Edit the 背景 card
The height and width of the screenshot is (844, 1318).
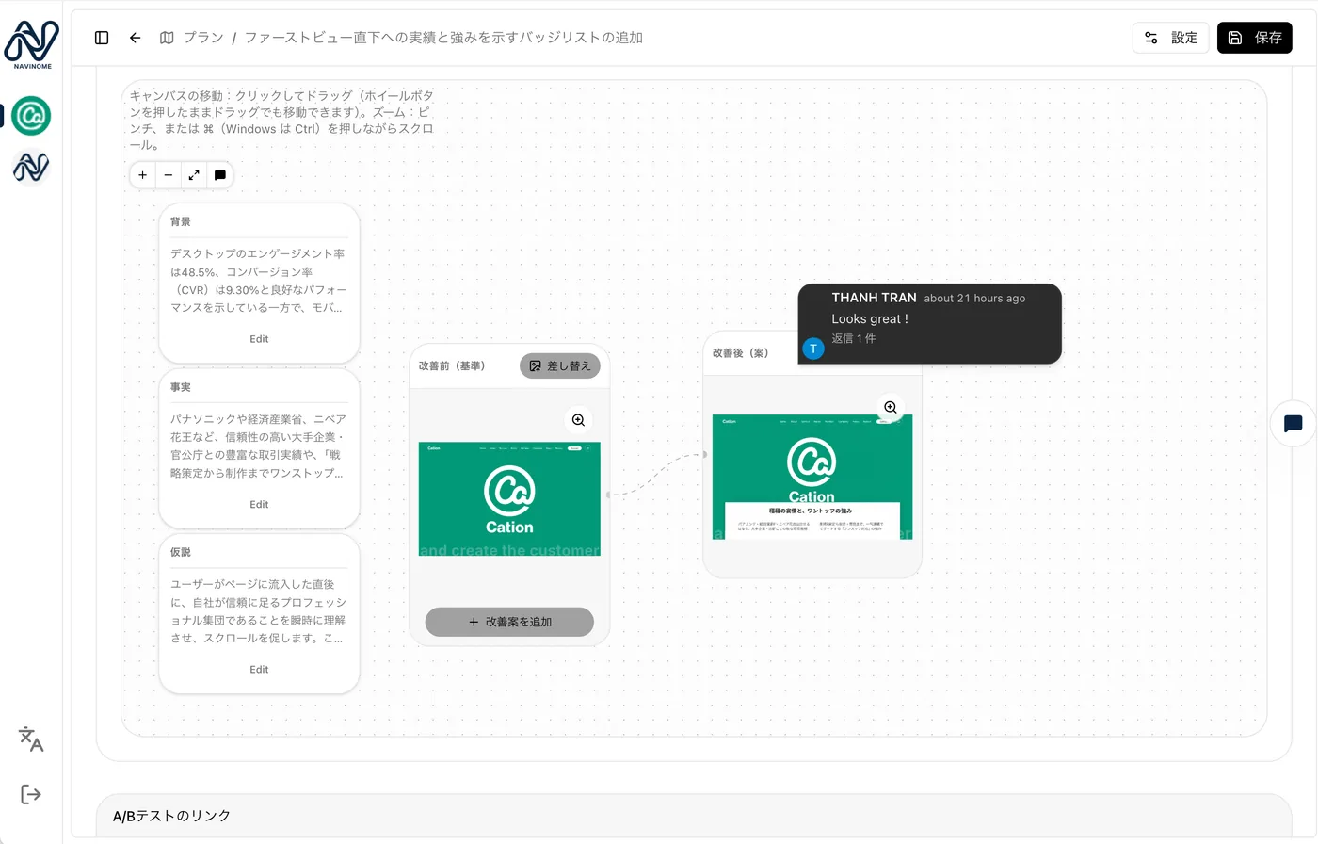(259, 339)
